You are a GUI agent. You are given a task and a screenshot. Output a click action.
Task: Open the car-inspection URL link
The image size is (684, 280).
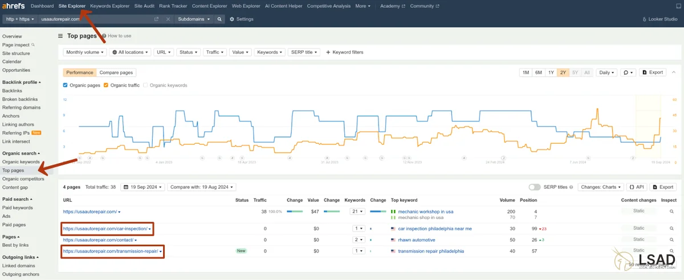(105, 229)
